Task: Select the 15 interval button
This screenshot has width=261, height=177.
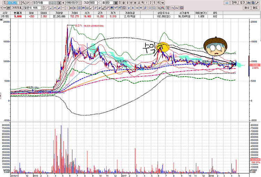Action: coord(158,3)
